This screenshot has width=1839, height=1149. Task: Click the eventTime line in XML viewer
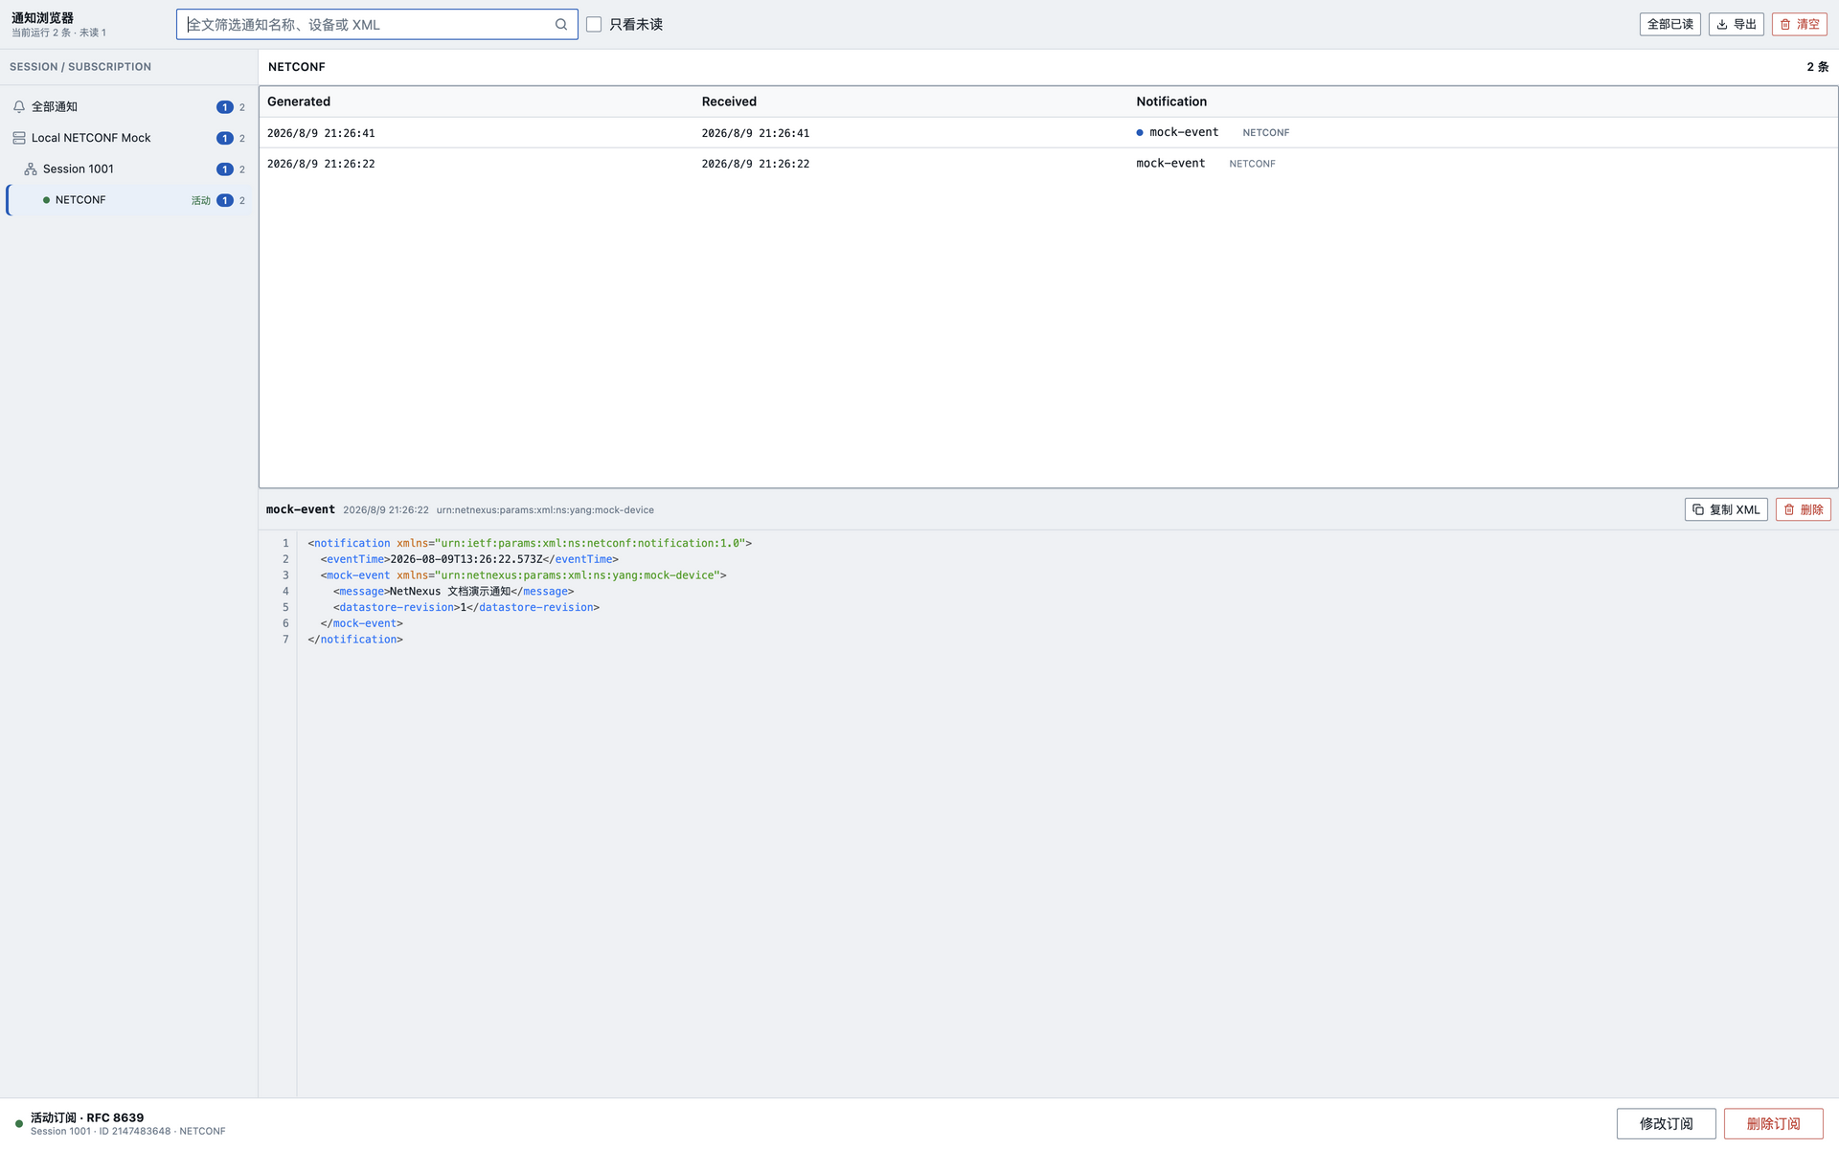469,559
